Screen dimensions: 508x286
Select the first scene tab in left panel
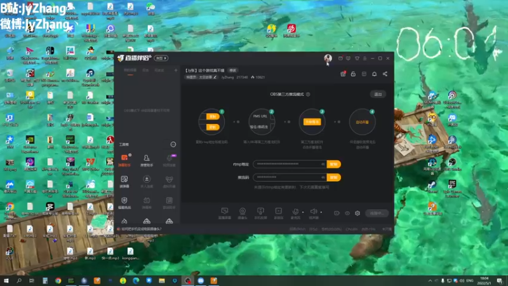pyautogui.click(x=130, y=71)
